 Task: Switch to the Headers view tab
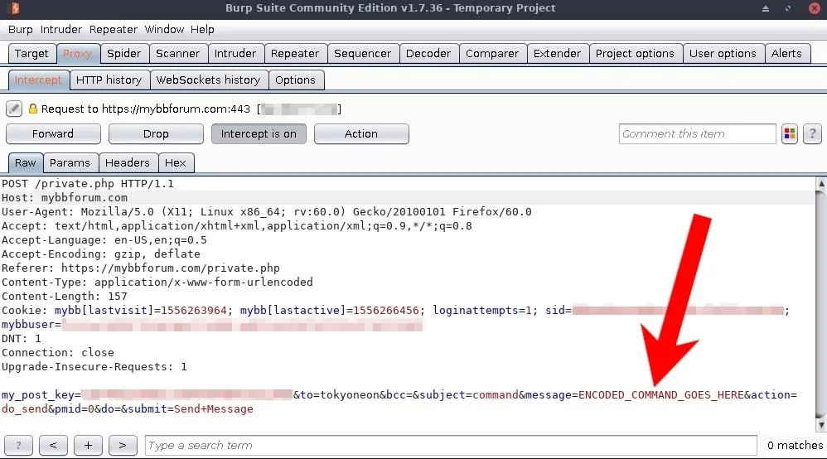coord(128,163)
